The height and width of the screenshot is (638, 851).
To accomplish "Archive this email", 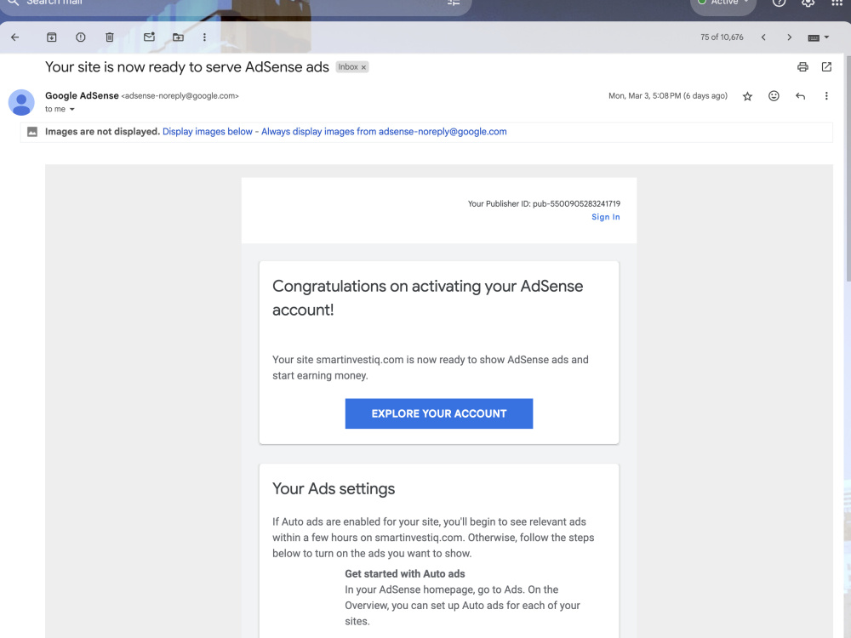I will [52, 37].
